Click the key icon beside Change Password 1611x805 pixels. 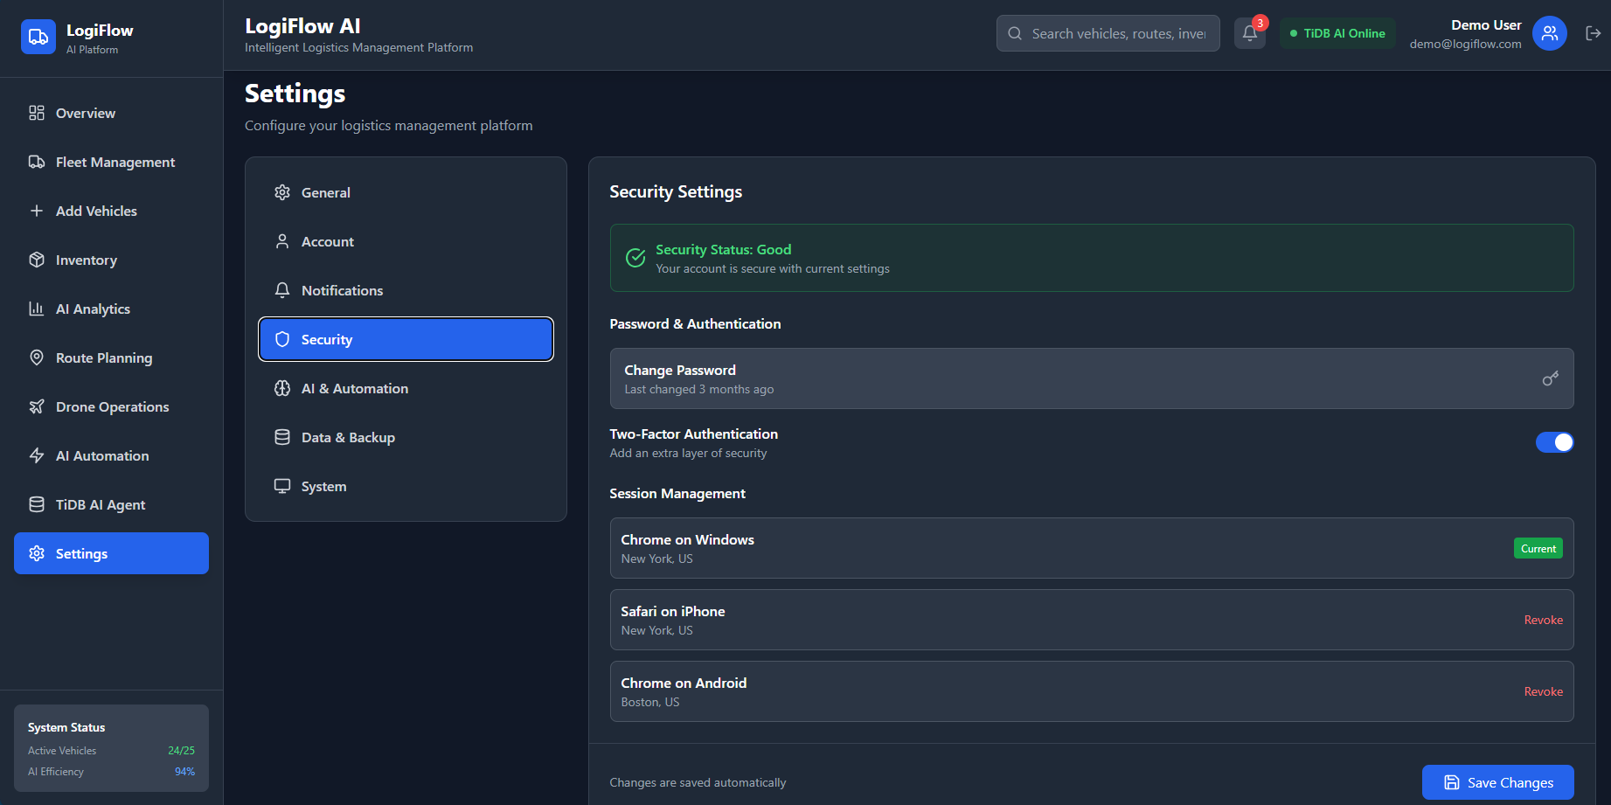click(x=1550, y=378)
